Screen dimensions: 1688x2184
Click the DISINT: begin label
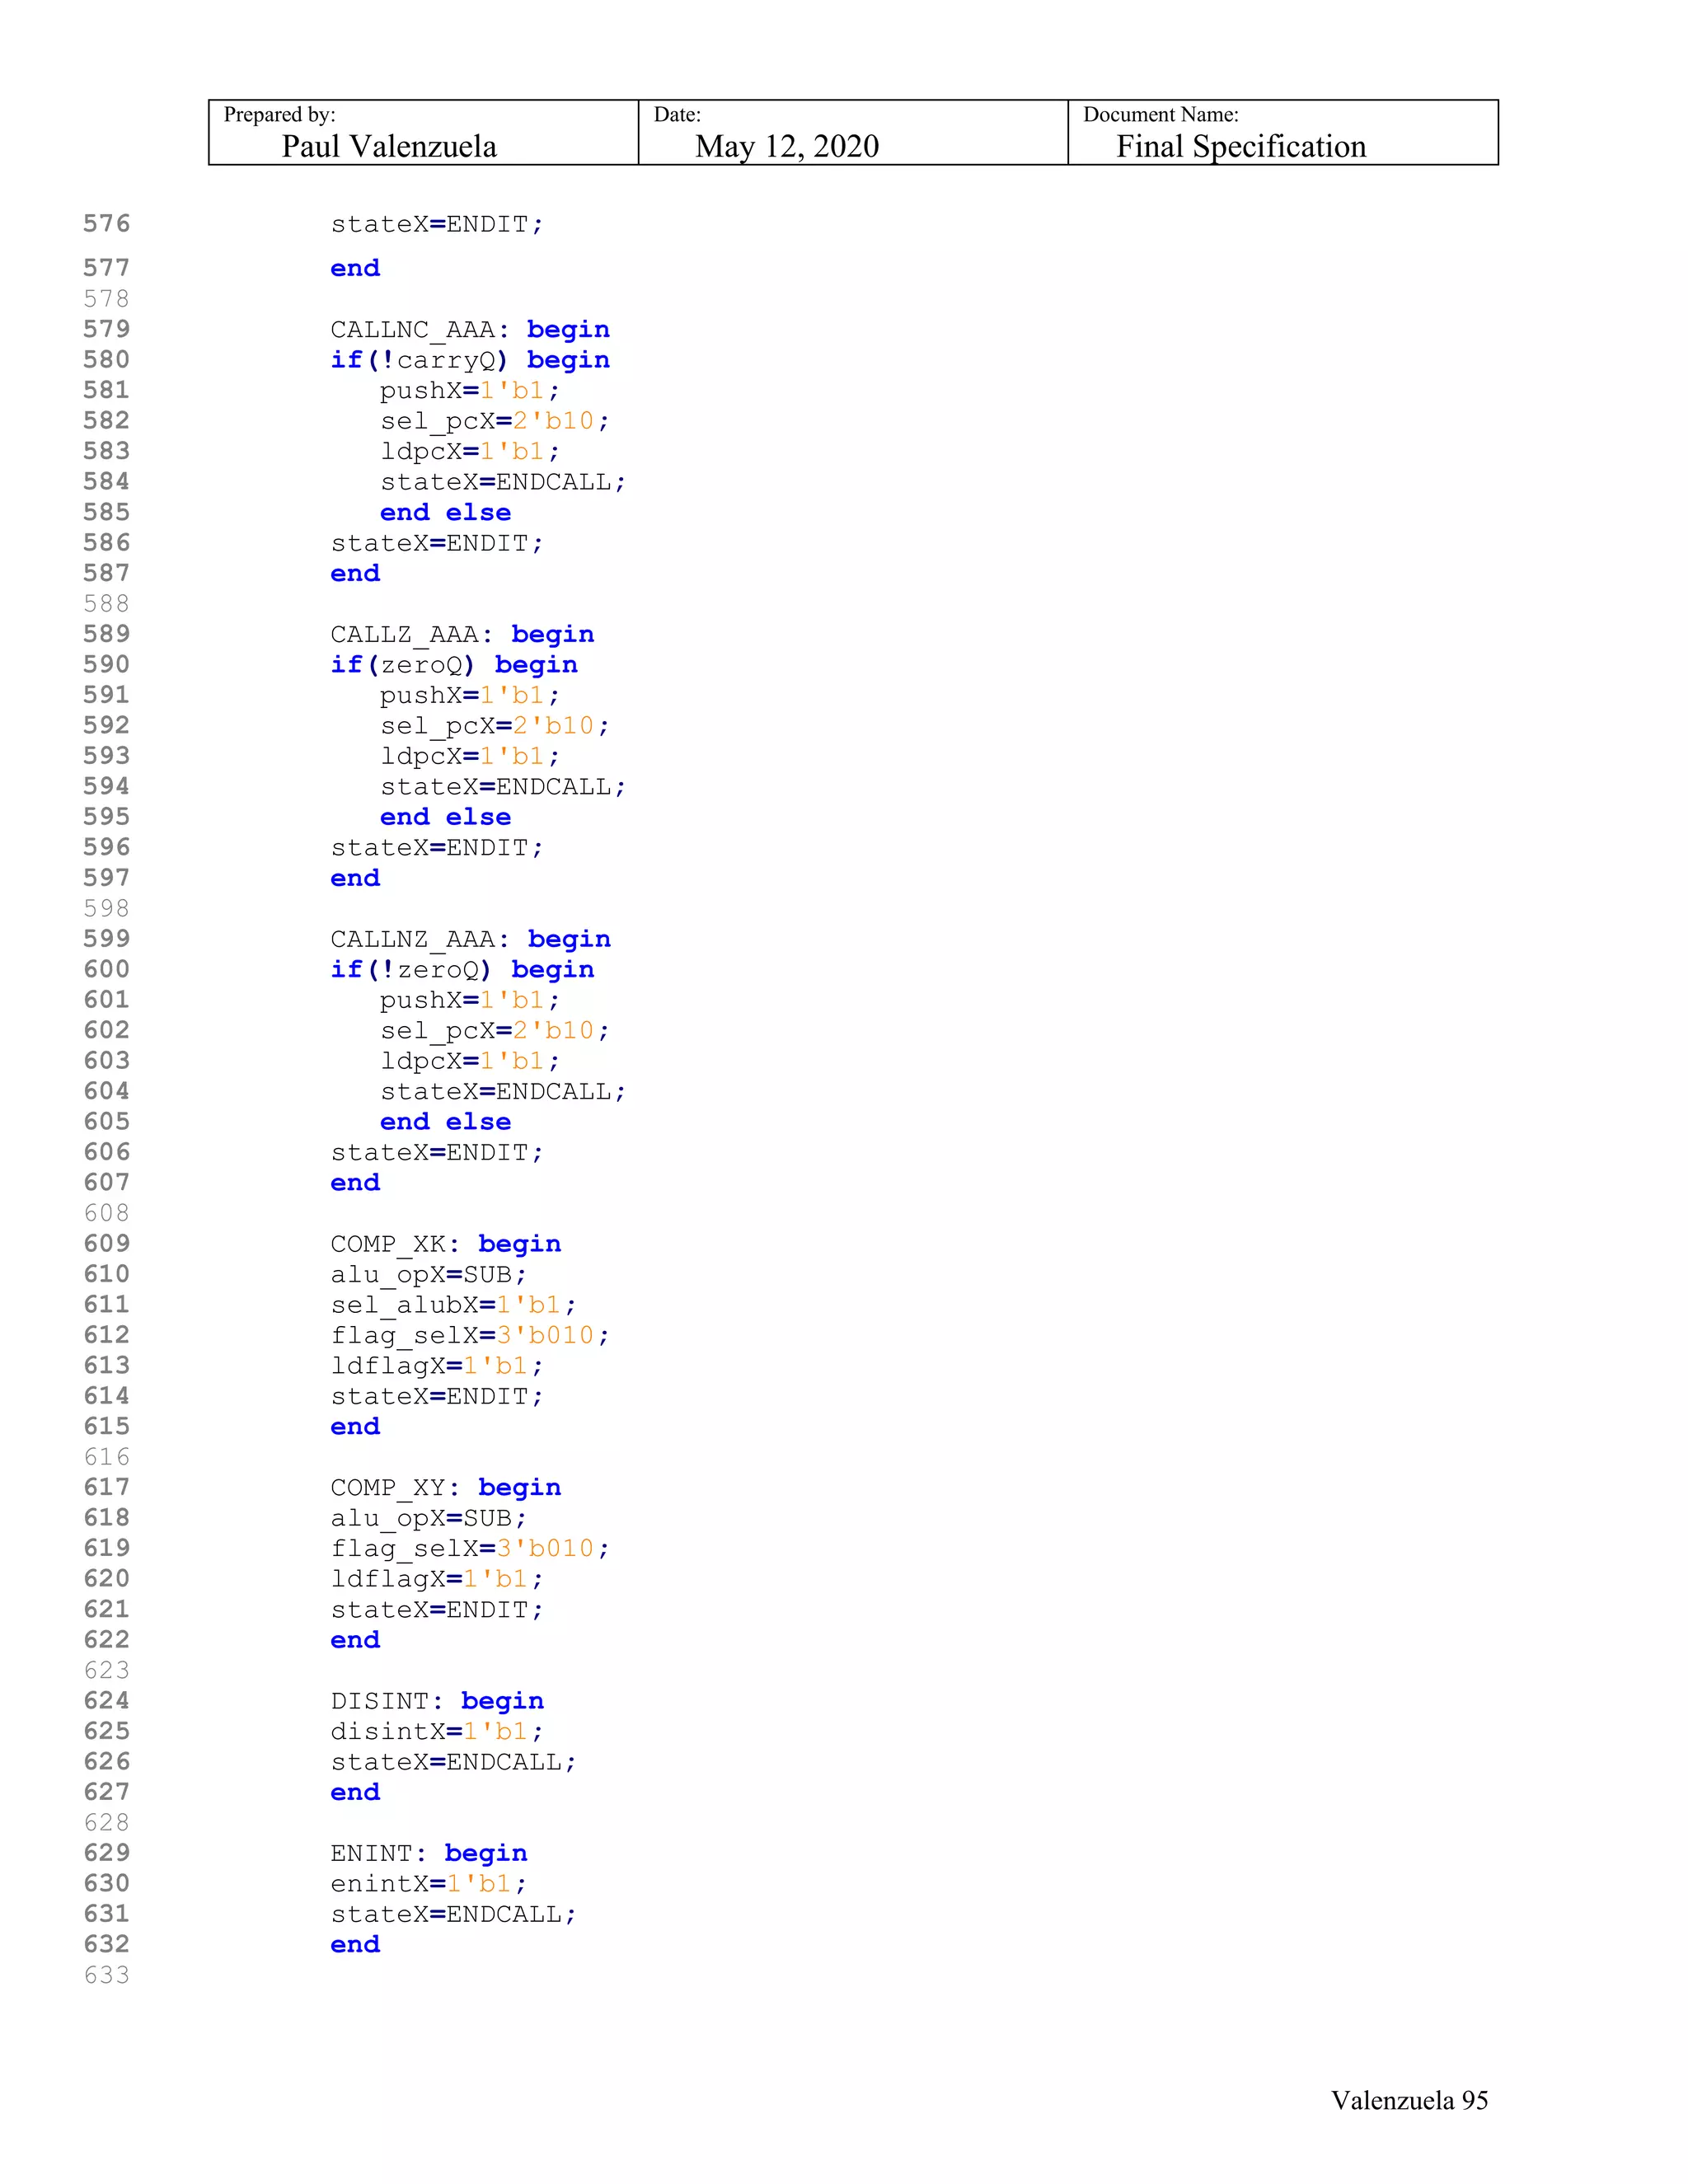point(437,1701)
